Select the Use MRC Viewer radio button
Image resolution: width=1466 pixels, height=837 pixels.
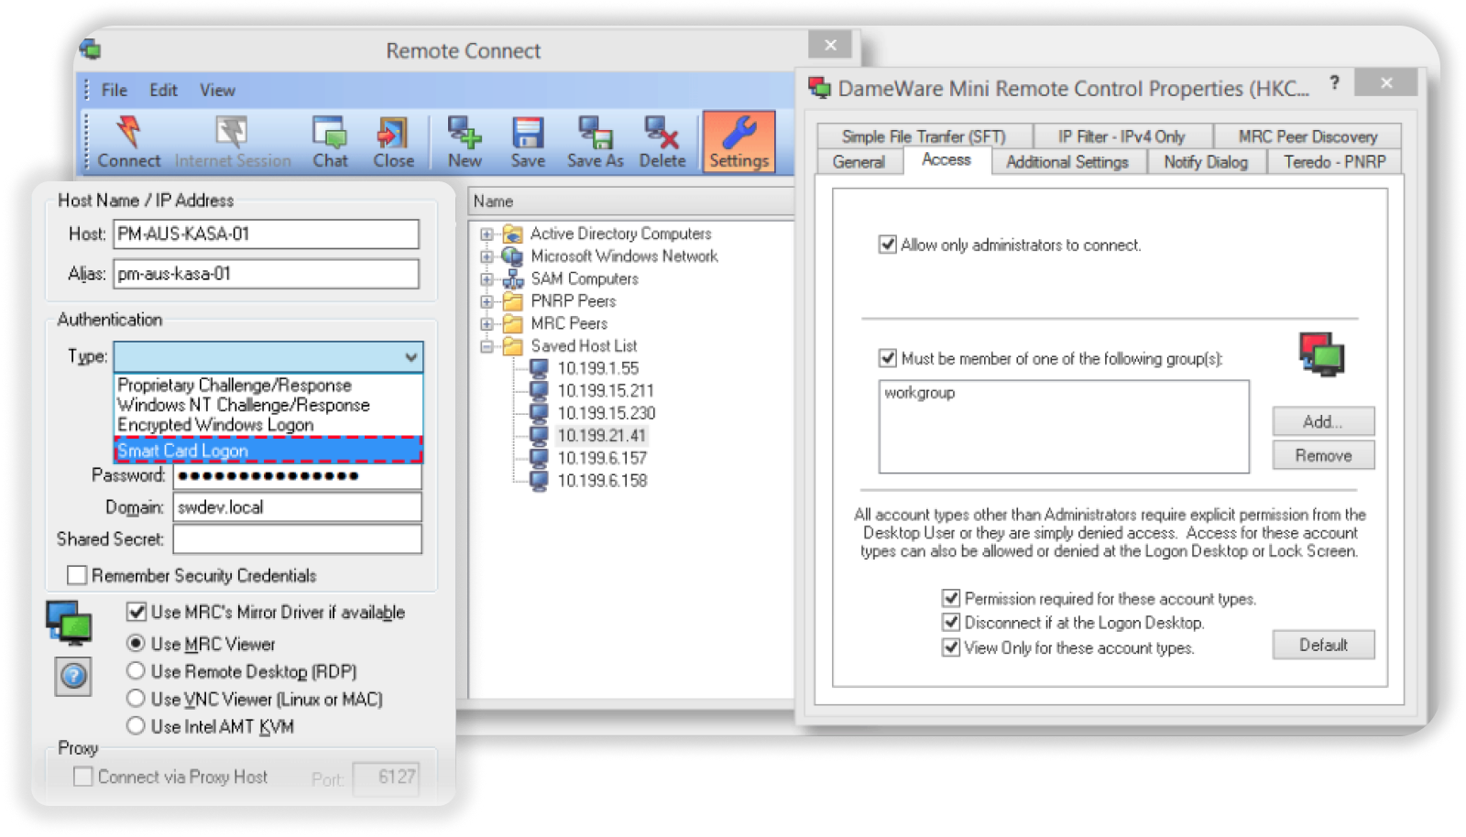[136, 643]
